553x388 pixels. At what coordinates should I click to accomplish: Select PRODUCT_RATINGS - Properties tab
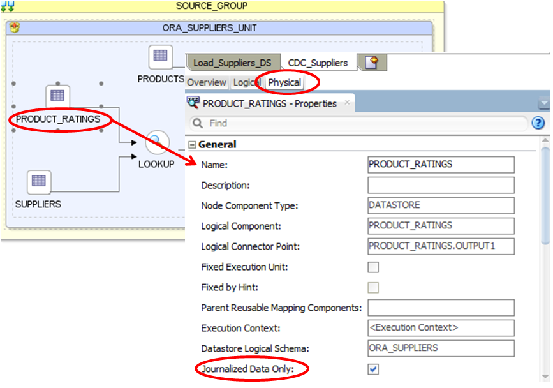point(269,104)
